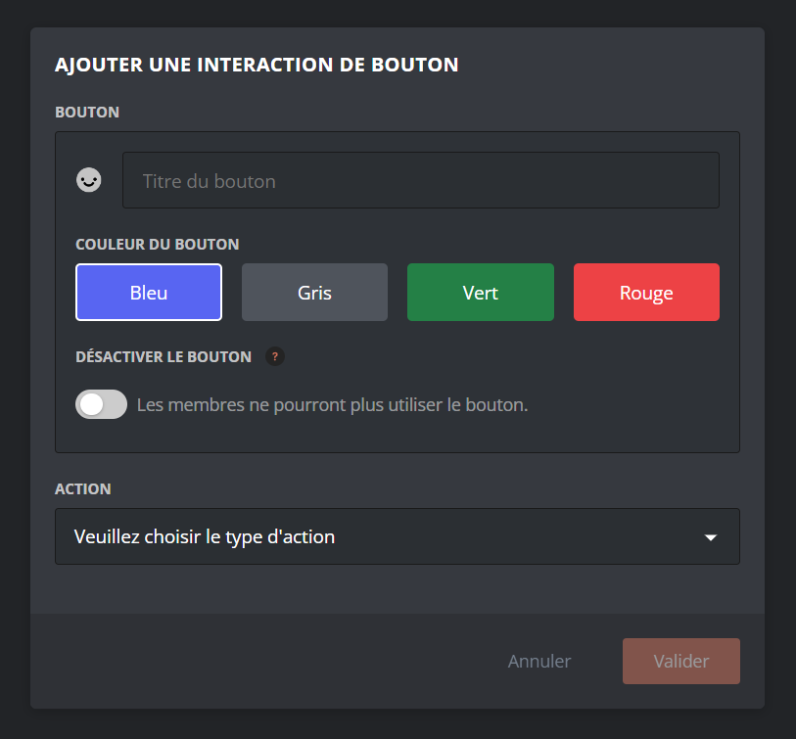
Task: Open 'Veuillez choisir le type d'action' dropdown
Action: (x=397, y=536)
